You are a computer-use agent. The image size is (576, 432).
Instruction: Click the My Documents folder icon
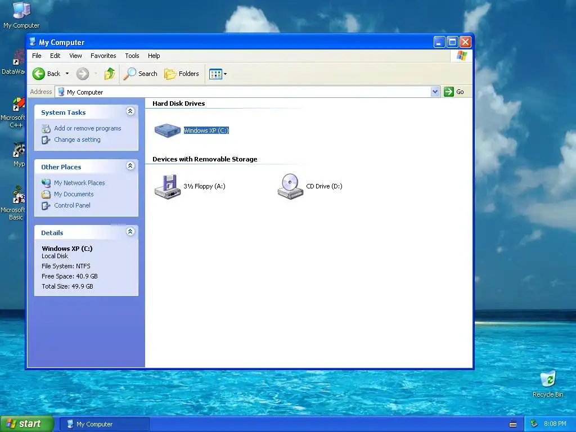pyautogui.click(x=46, y=194)
